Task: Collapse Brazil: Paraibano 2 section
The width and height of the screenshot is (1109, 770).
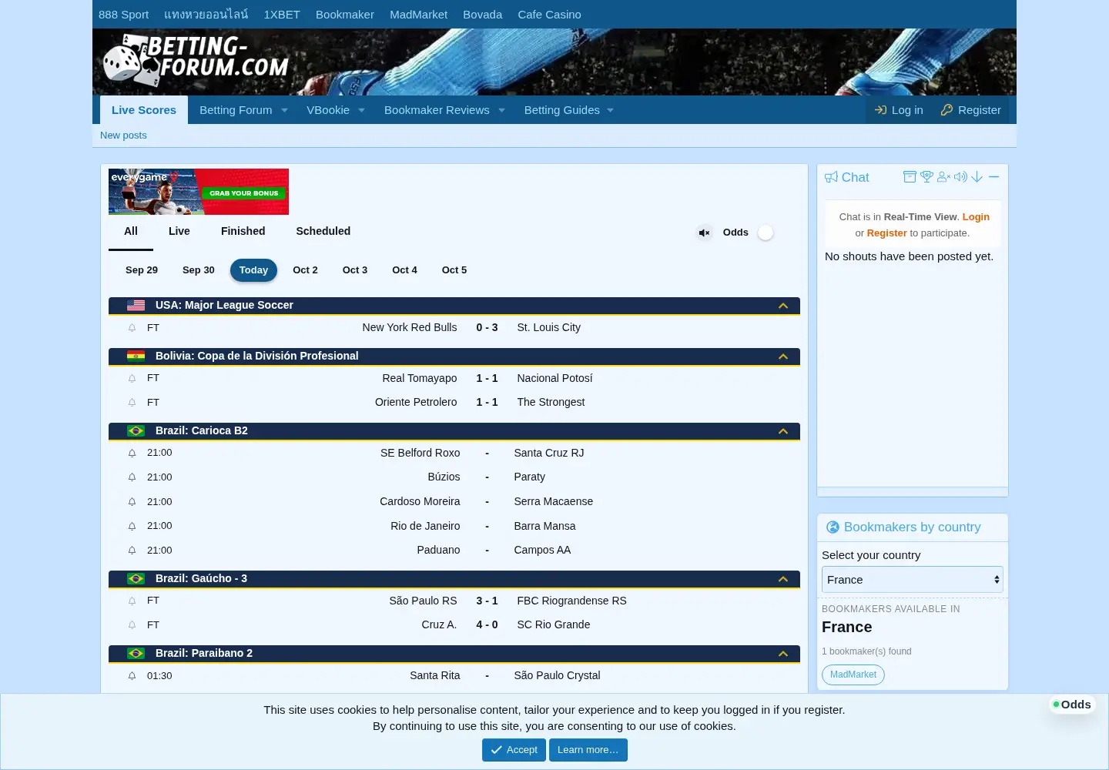Action: [783, 654]
